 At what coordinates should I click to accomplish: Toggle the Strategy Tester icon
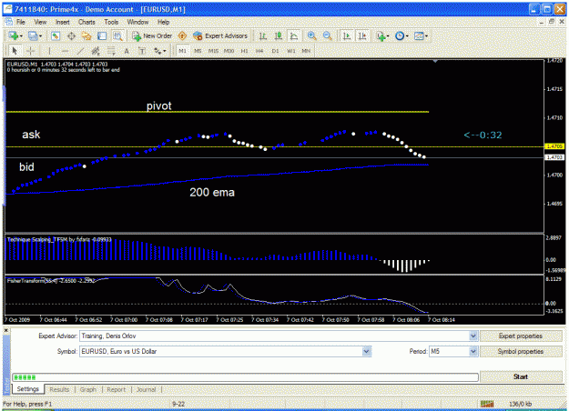pyautogui.click(x=117, y=35)
